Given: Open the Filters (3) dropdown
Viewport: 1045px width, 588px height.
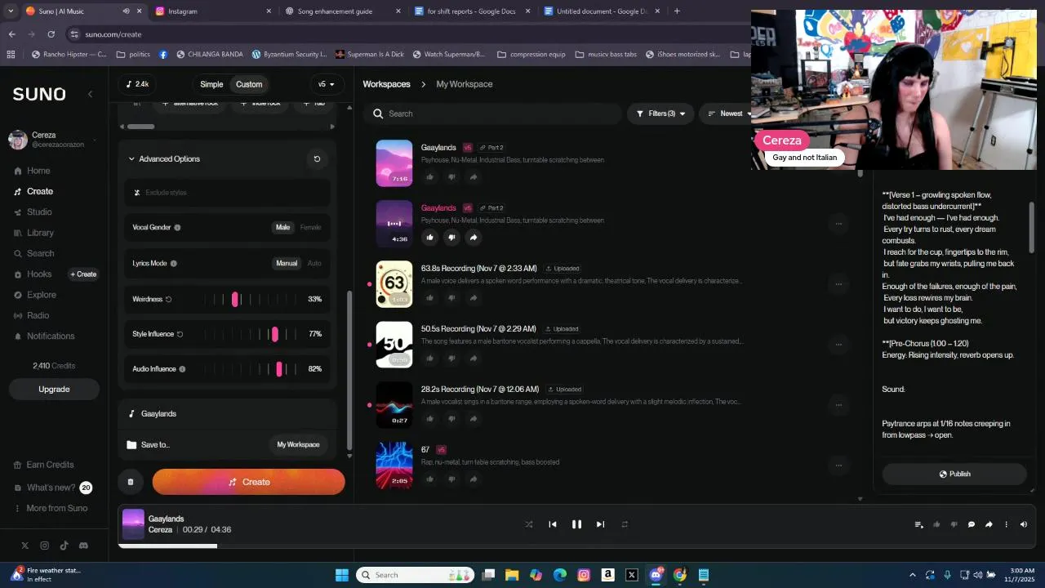Looking at the screenshot, I should point(660,114).
